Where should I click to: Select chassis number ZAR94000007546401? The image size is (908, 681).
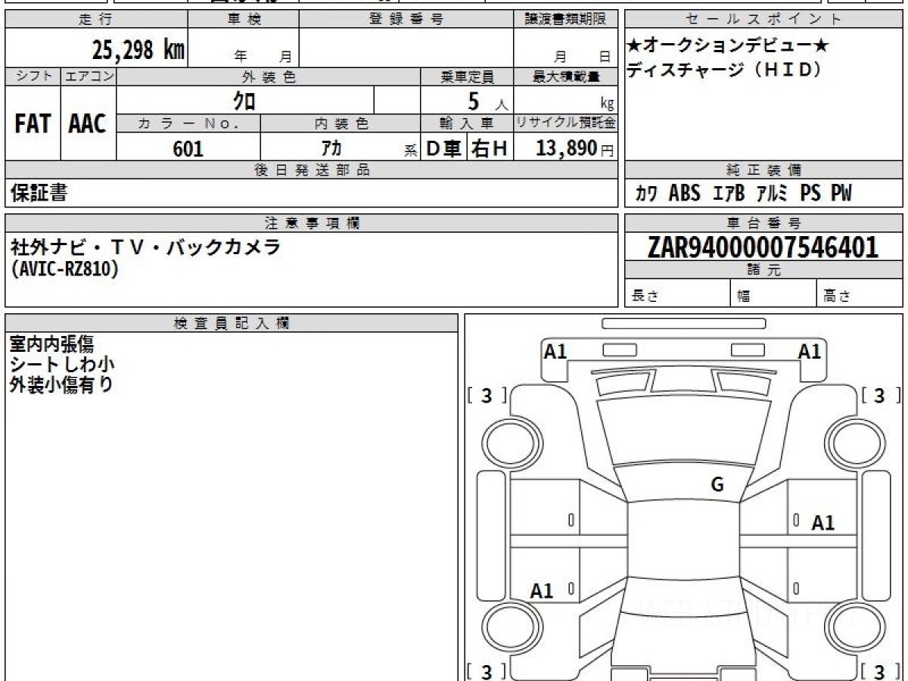click(763, 247)
